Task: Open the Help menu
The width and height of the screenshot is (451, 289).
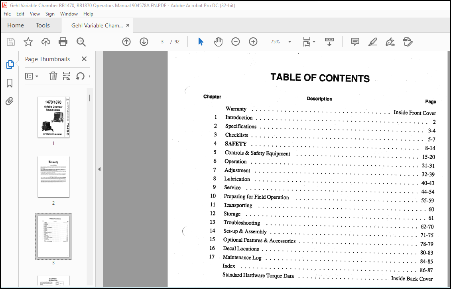Action: 88,14
